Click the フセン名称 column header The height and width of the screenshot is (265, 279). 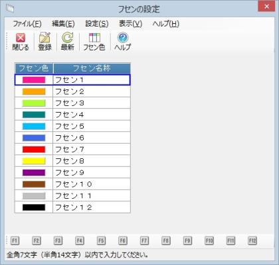tap(92, 68)
